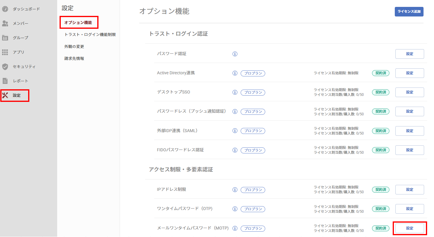Open the ダッシュボード sidebar icon
Viewport: 434px width, 237px height.
tap(5, 9)
